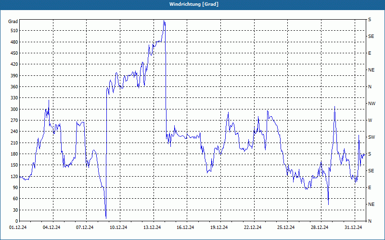Select the 390 value on the degree axis
385x240 pixels.
(x=14, y=75)
